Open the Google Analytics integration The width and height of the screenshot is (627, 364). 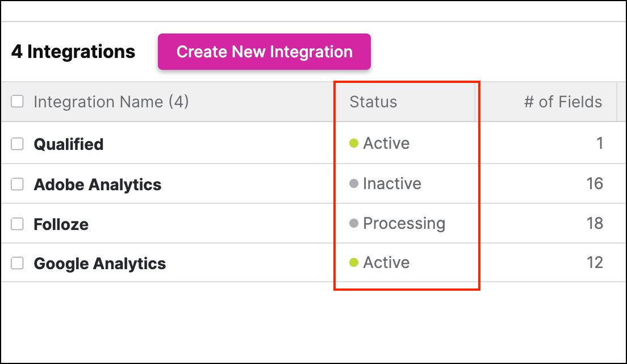100,263
